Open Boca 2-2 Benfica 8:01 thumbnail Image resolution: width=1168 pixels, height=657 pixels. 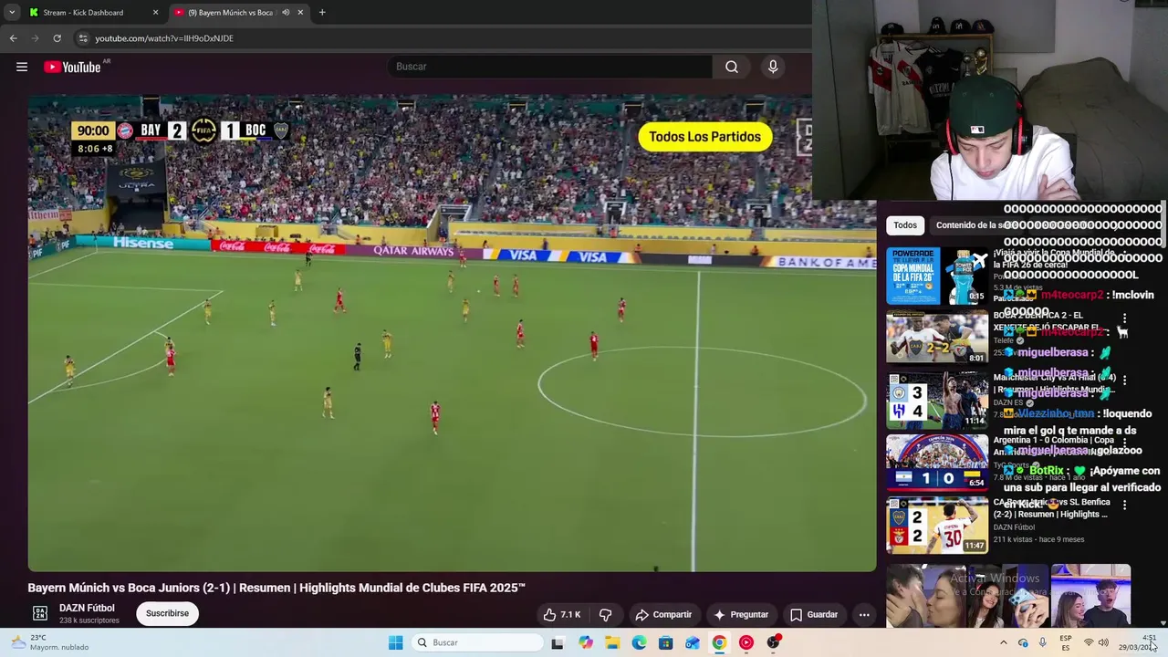coord(937,337)
